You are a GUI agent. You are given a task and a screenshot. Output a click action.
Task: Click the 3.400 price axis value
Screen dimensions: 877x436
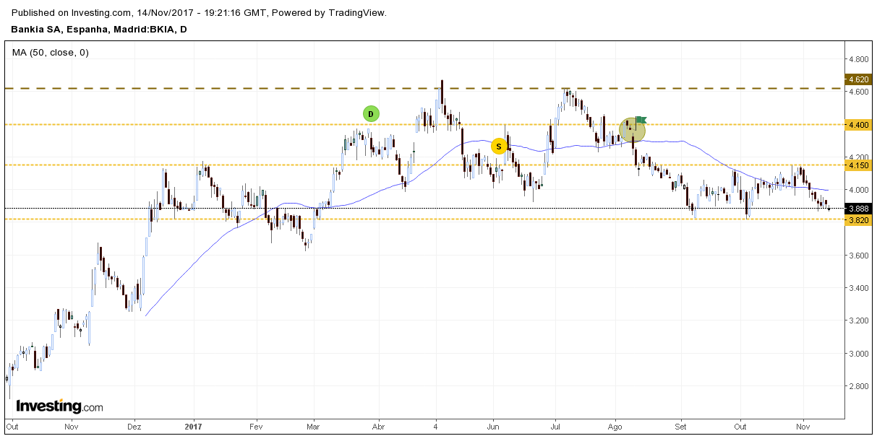tap(859, 288)
